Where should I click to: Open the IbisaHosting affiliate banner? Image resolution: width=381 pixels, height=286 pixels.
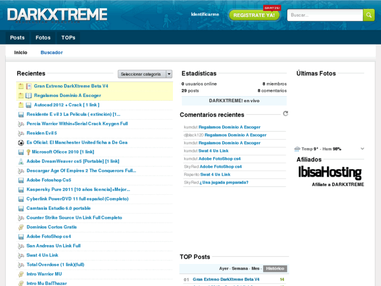click(x=330, y=172)
